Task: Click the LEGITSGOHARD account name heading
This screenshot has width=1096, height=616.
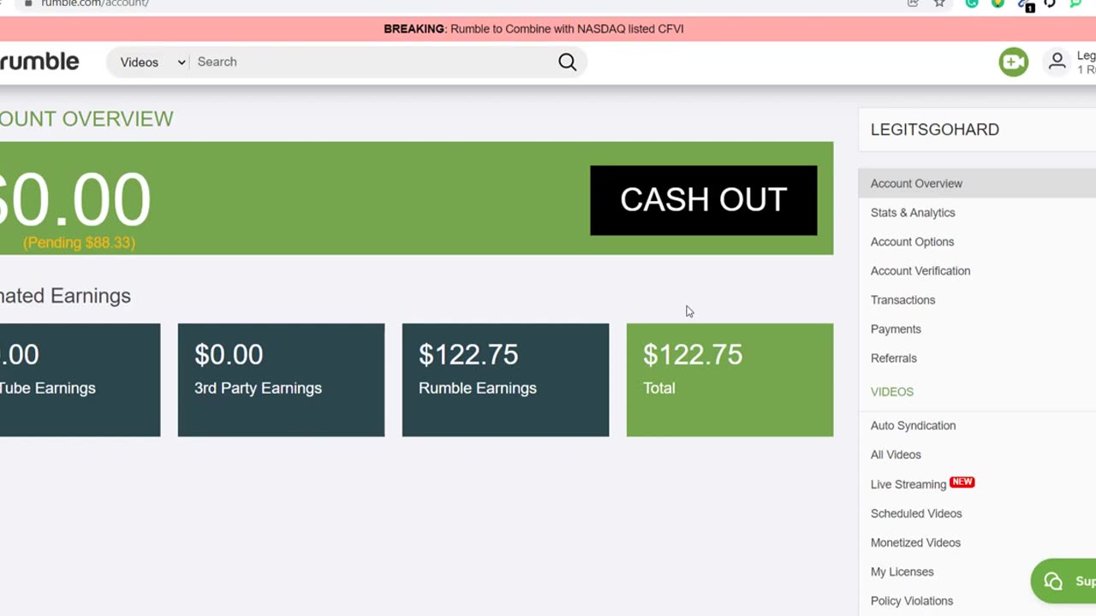Action: pyautogui.click(x=935, y=129)
